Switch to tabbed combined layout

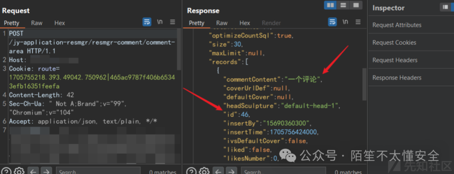coord(356,5)
